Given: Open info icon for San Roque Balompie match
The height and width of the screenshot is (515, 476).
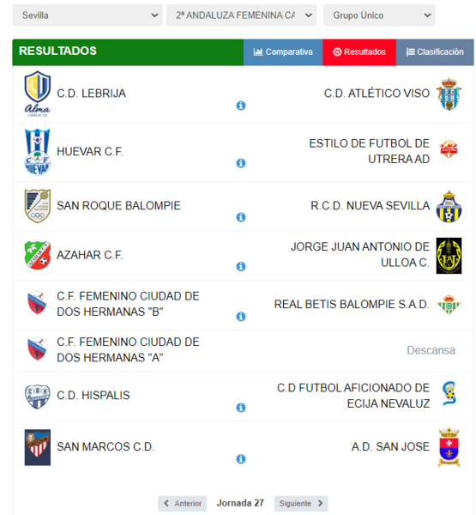Looking at the screenshot, I should [x=241, y=217].
